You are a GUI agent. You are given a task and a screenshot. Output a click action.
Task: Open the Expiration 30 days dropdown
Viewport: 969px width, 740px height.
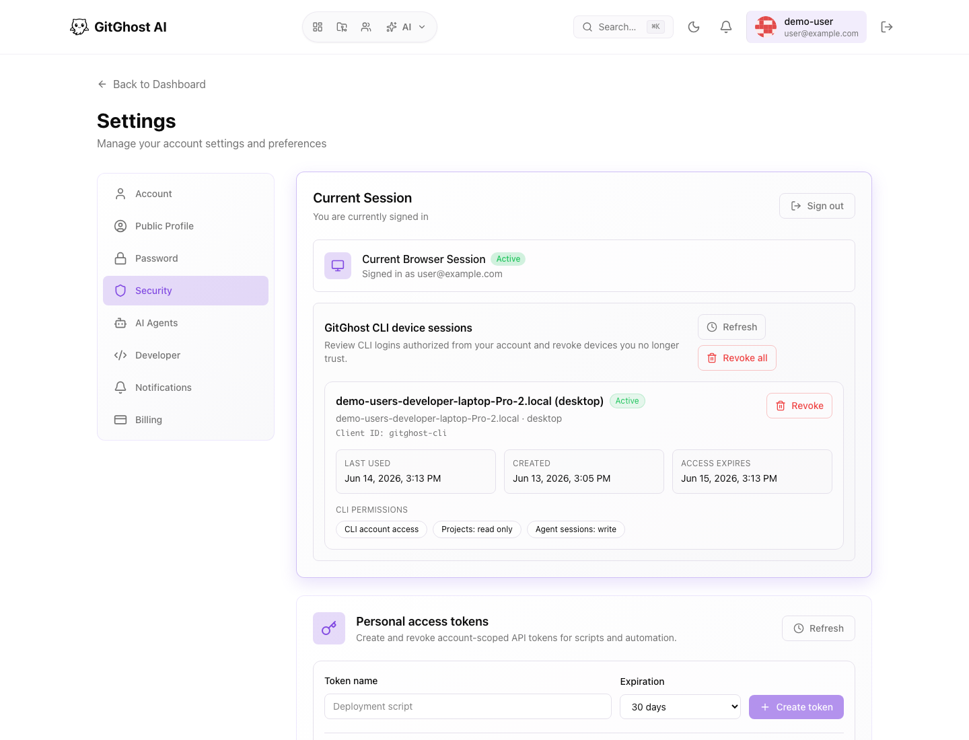coord(680,707)
